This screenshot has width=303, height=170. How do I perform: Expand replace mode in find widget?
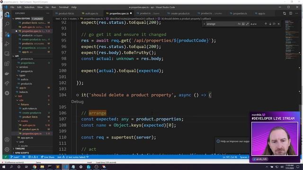coord(204,24)
